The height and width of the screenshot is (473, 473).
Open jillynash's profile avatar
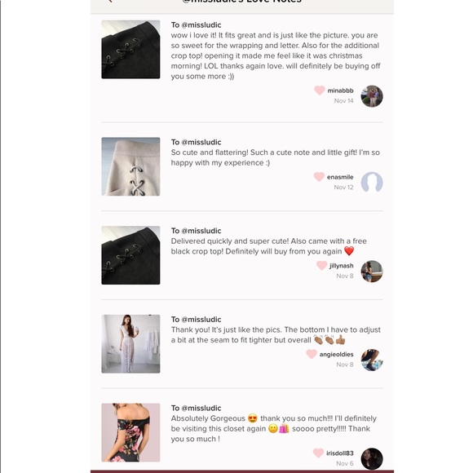[372, 272]
